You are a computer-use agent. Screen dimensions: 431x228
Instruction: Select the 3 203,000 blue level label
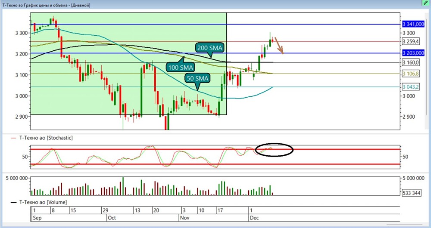(x=413, y=53)
